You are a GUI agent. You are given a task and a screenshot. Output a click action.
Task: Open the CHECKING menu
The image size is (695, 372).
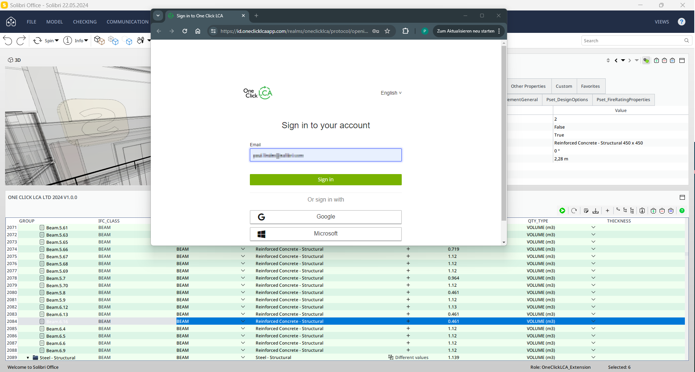pos(85,22)
